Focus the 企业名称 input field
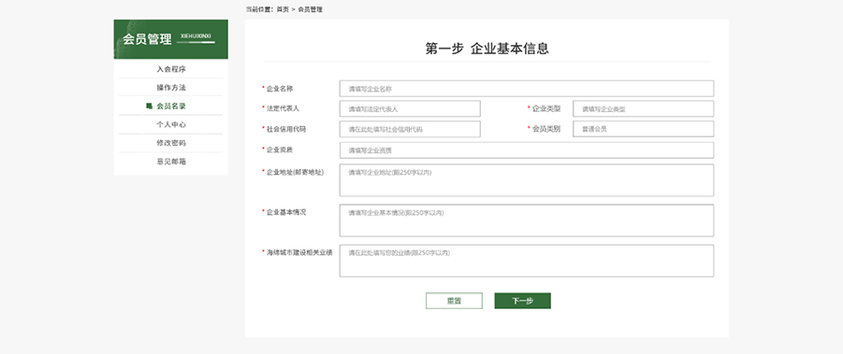This screenshot has height=354, width=843. (x=527, y=89)
